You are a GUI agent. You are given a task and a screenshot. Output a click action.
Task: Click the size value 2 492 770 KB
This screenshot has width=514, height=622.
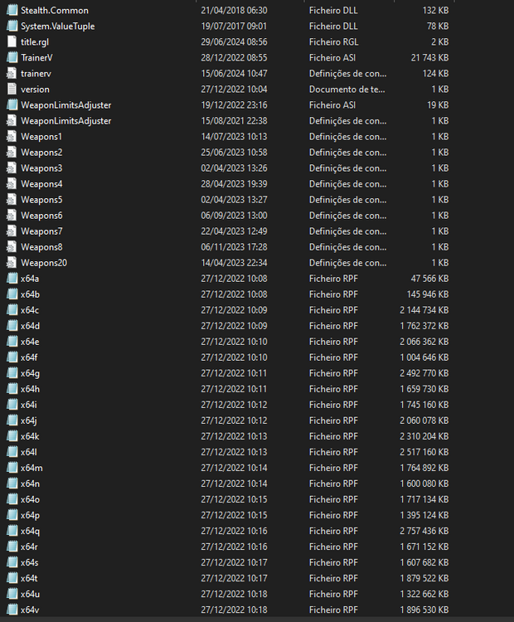[x=424, y=373]
